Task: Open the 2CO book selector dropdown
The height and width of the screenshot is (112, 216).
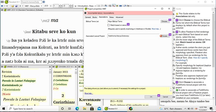Action: [51, 6]
